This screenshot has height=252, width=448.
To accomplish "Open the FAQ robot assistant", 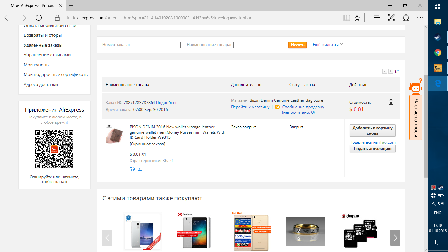I will [x=416, y=87].
